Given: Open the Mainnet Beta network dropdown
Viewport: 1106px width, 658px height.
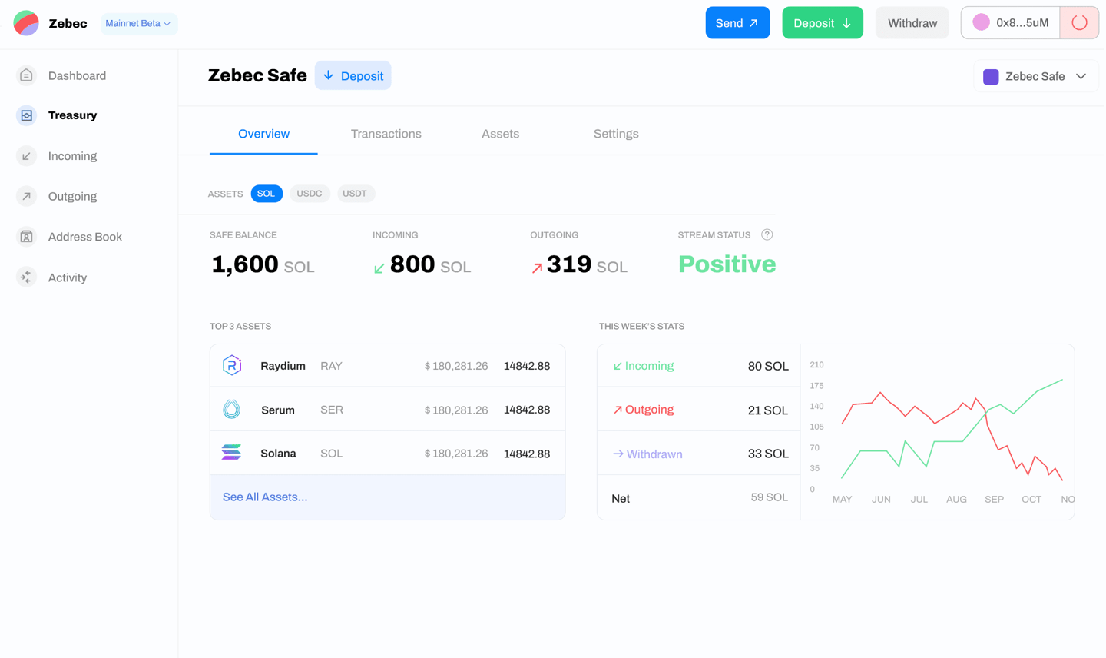Looking at the screenshot, I should 138,24.
